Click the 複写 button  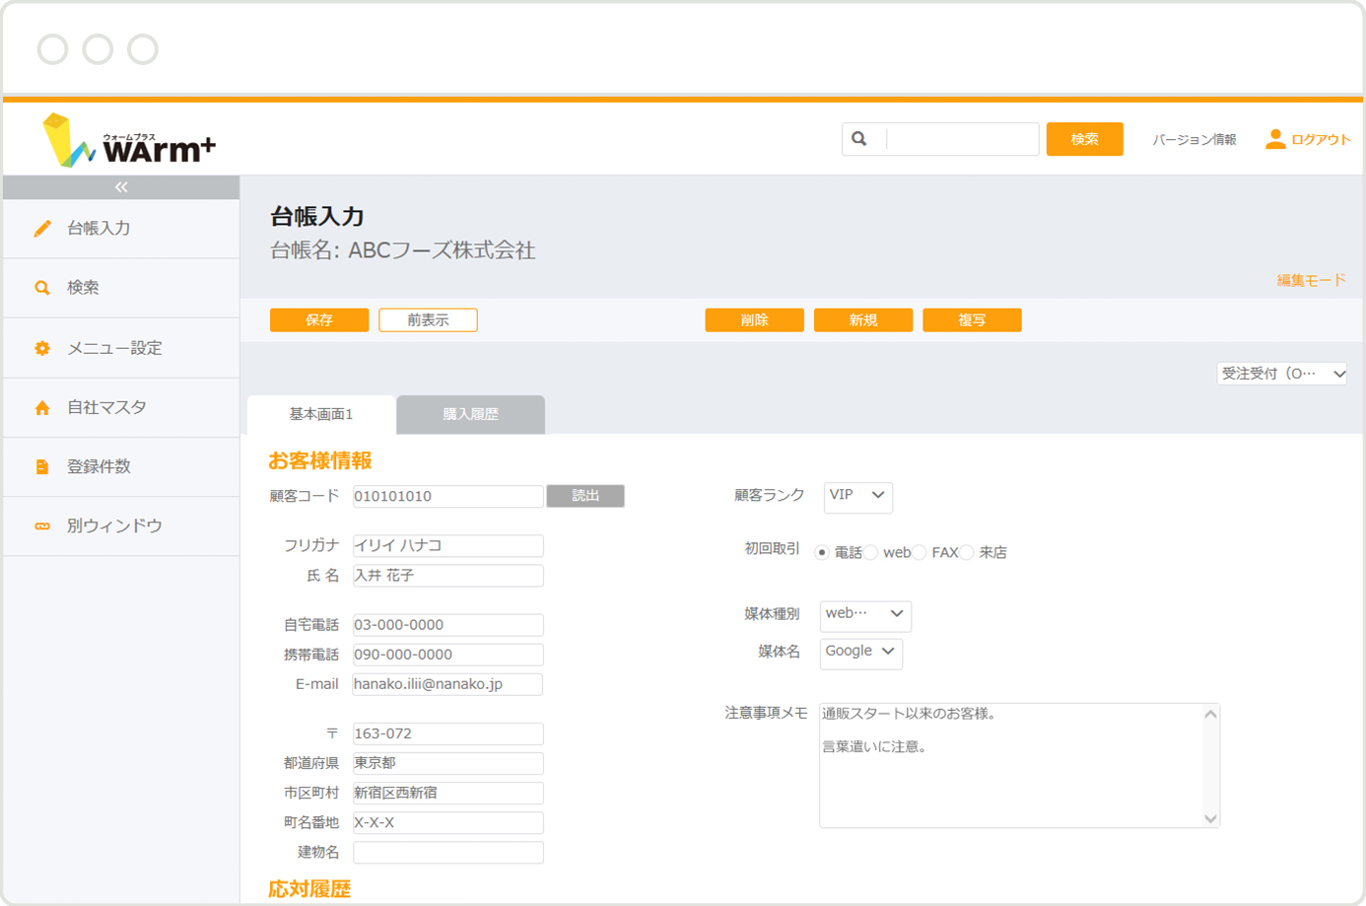coord(972,320)
